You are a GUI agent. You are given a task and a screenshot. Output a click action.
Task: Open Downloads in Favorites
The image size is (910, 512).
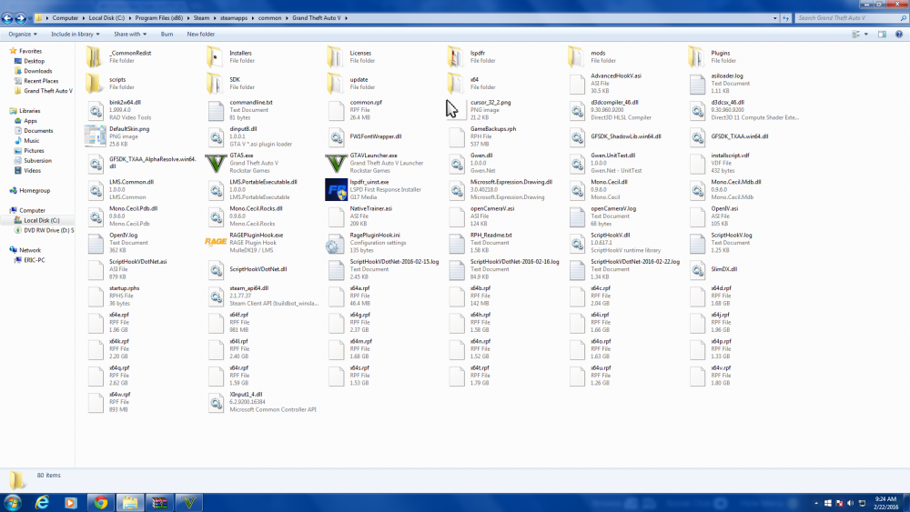37,71
